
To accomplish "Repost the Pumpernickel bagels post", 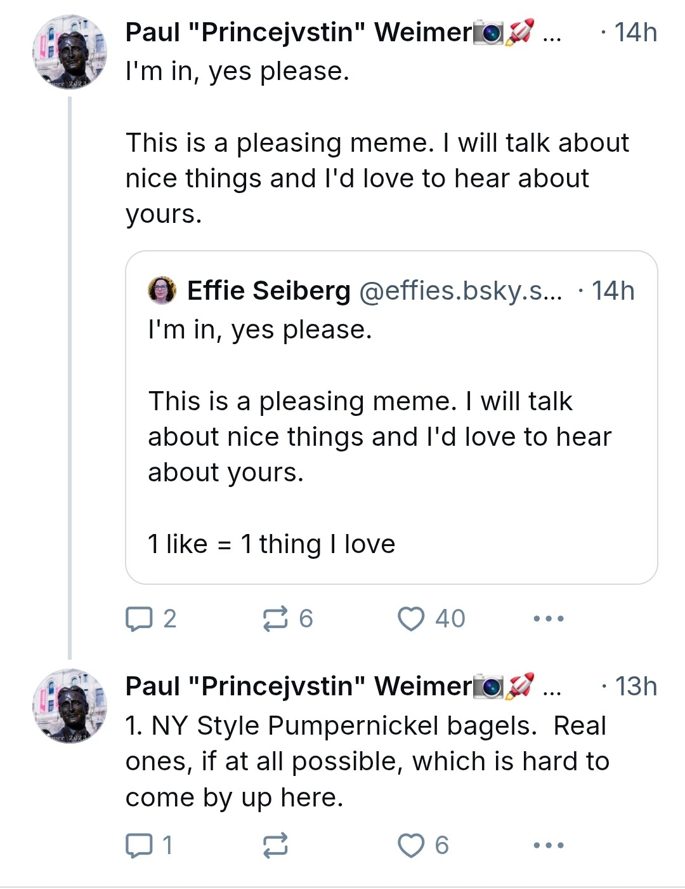I will point(275,845).
